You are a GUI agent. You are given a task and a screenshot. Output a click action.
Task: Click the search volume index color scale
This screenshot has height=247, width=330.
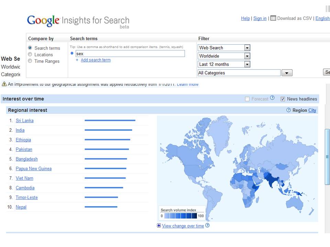click(x=180, y=216)
